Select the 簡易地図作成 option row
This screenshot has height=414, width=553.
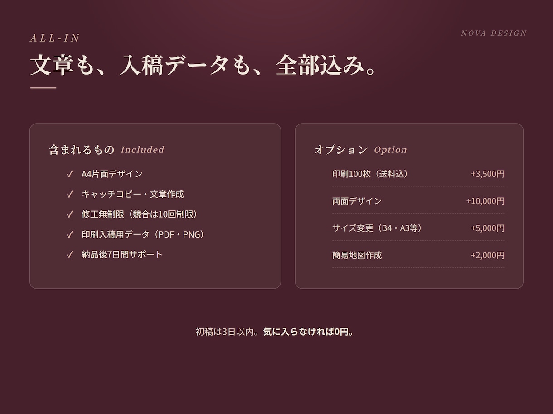click(x=418, y=255)
